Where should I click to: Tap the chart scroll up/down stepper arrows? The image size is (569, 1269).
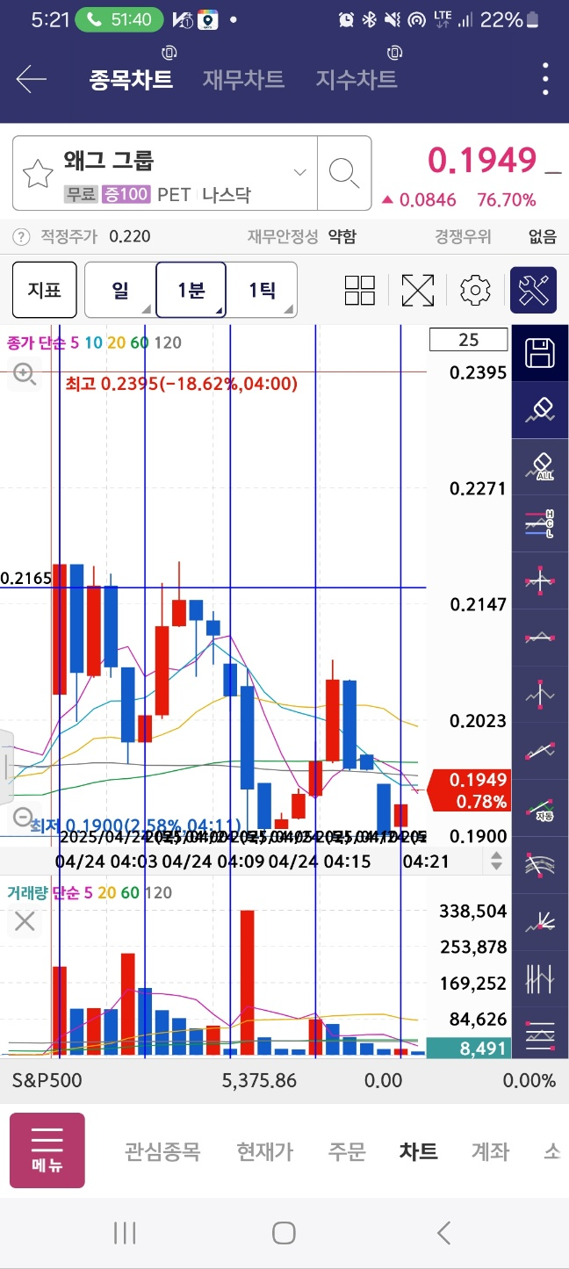496,861
